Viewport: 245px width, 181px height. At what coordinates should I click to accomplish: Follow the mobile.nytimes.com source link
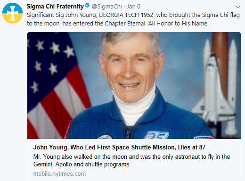click(59, 174)
